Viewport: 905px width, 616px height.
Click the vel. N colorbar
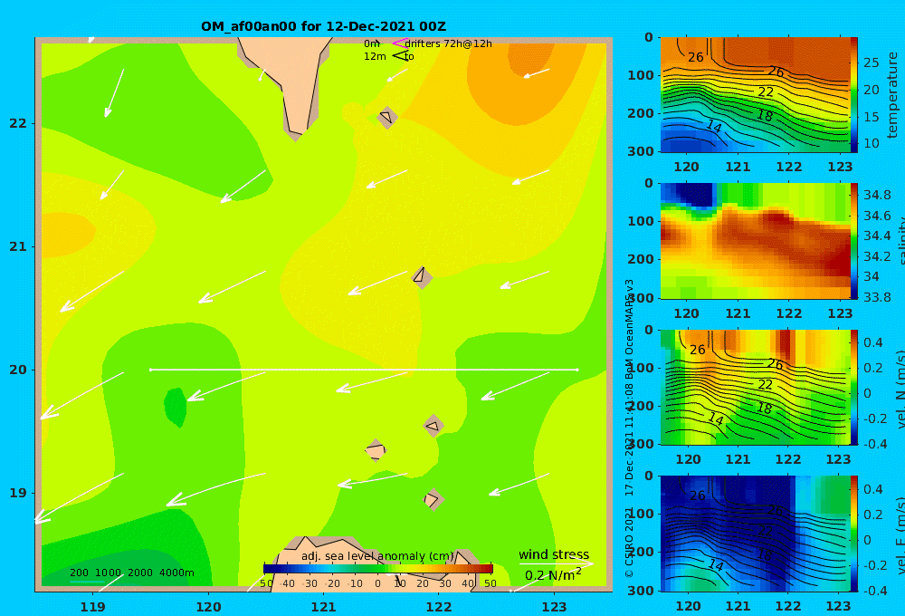(854, 387)
